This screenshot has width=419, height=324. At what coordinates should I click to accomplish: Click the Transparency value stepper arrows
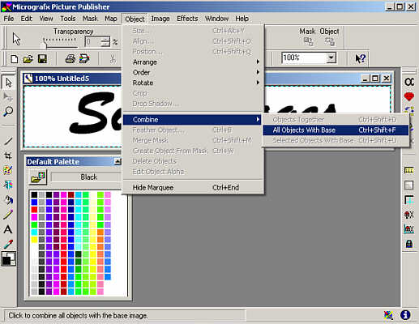pyautogui.click(x=105, y=42)
